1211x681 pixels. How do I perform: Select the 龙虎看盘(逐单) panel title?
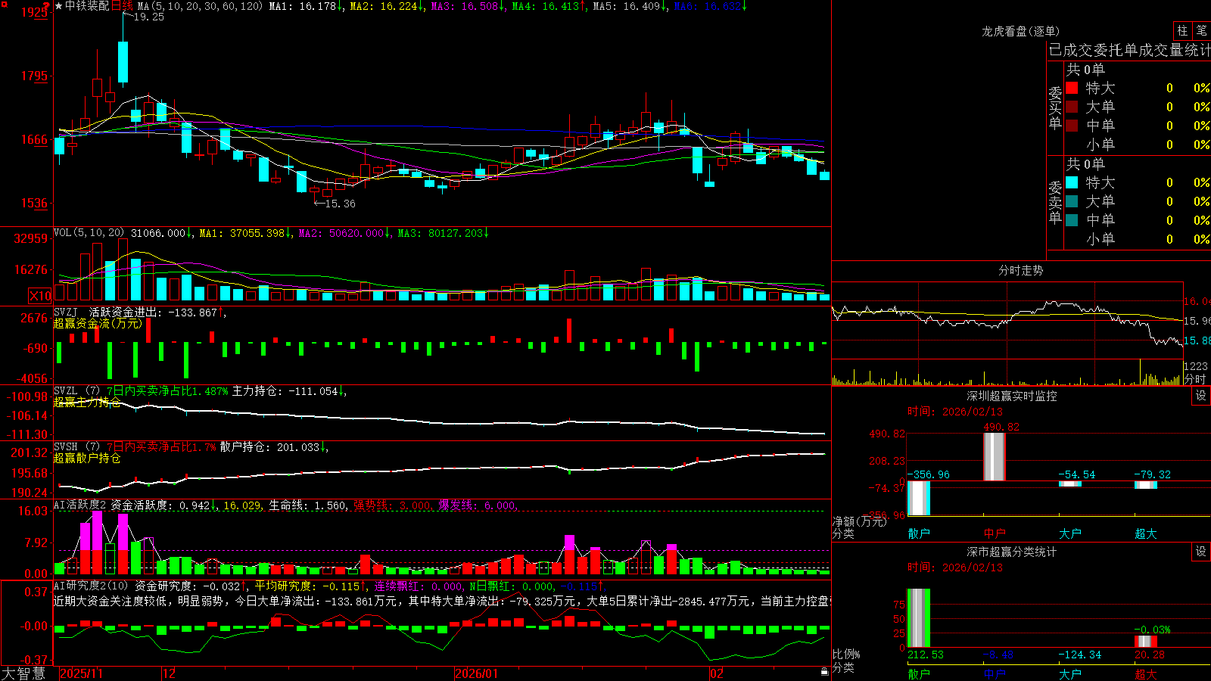1020,31
